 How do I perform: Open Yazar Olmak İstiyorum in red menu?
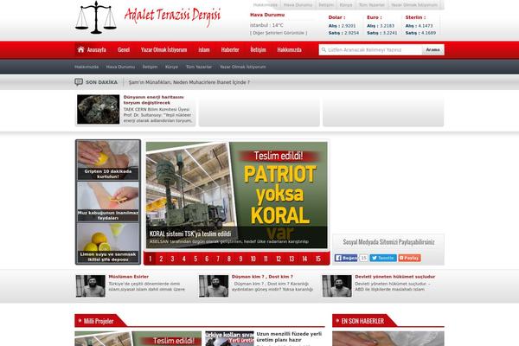click(x=163, y=49)
